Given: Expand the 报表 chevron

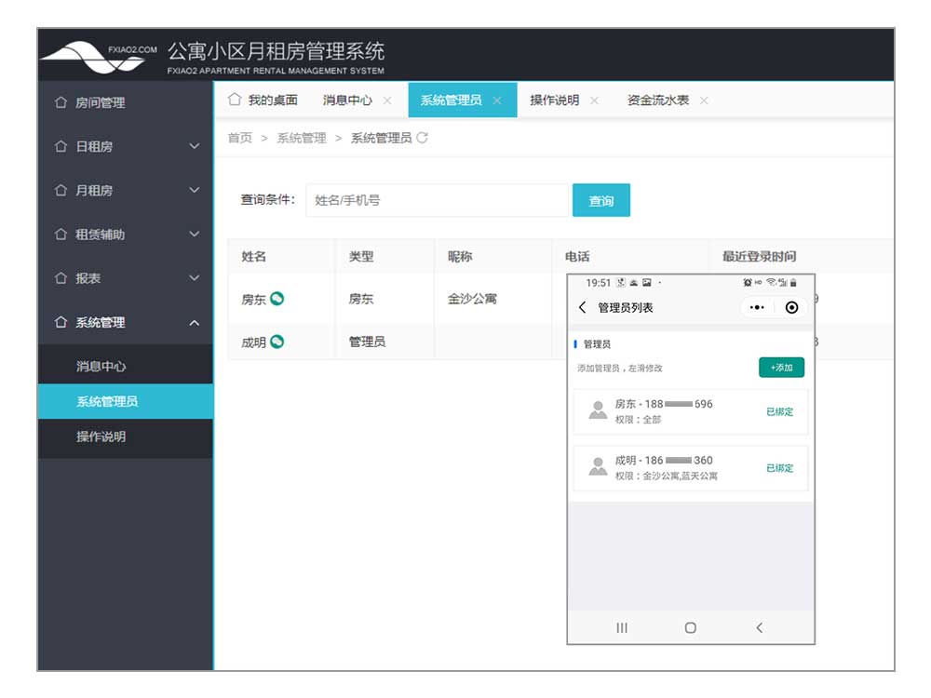Looking at the screenshot, I should pyautogui.click(x=195, y=277).
